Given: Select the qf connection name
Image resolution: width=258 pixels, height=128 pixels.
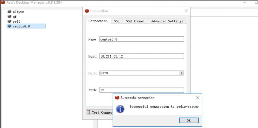Looking at the screenshot, I should [x=15, y=17].
